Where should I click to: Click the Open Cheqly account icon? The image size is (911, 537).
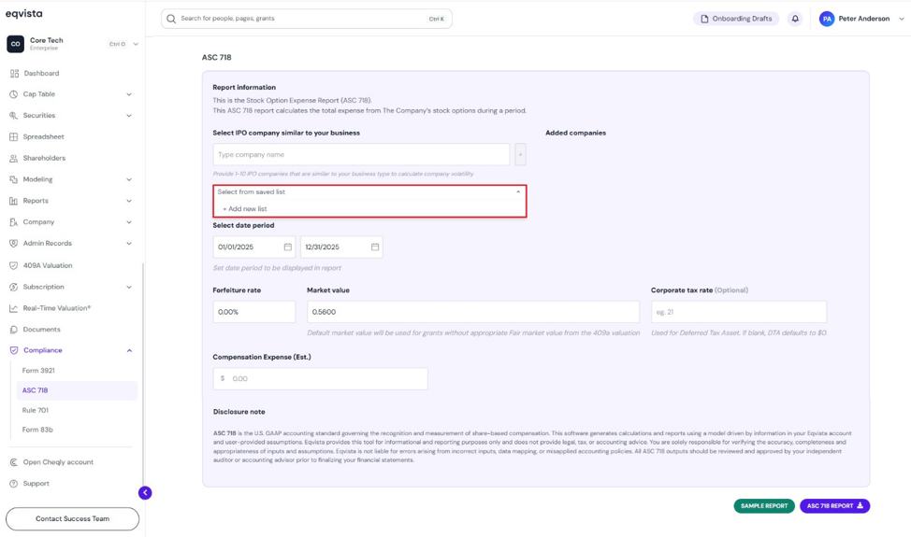[x=13, y=462]
